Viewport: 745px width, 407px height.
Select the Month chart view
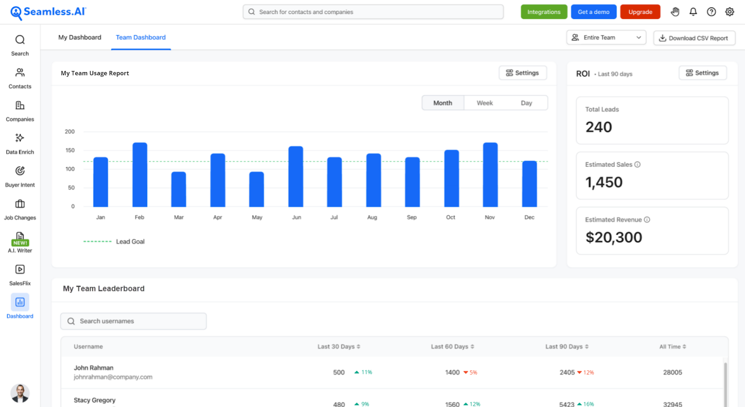click(442, 103)
